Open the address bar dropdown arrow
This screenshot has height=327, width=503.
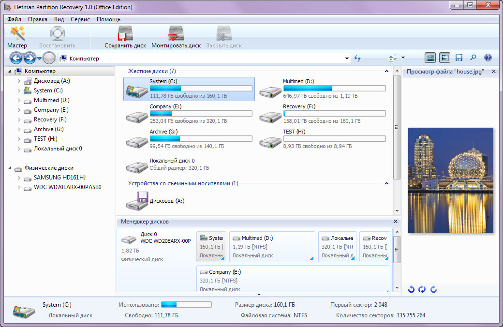click(x=347, y=59)
